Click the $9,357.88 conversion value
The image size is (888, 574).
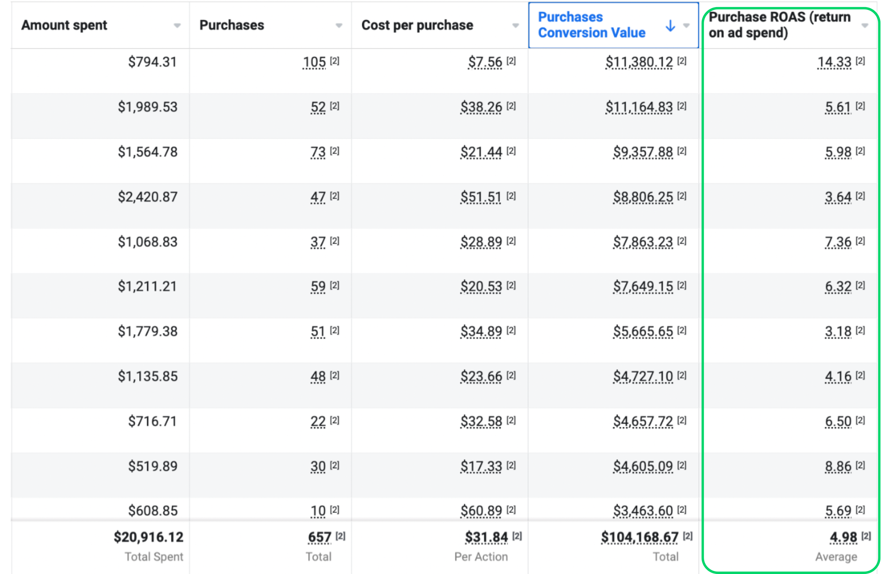point(643,152)
